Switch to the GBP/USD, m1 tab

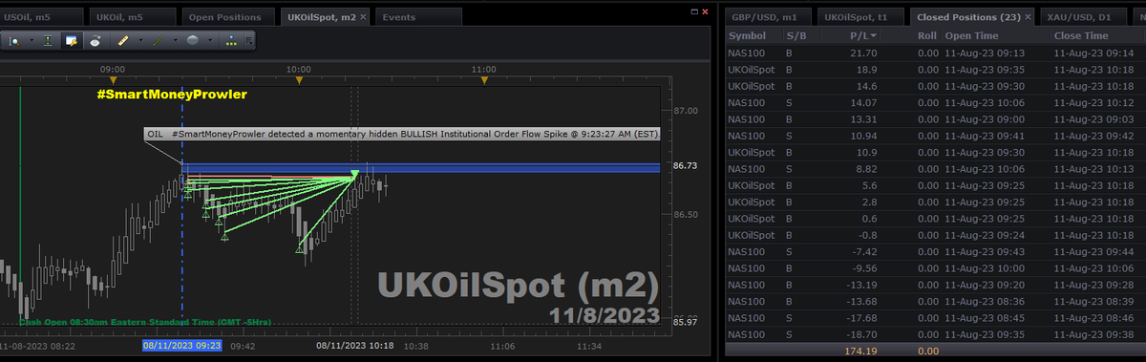pos(767,17)
